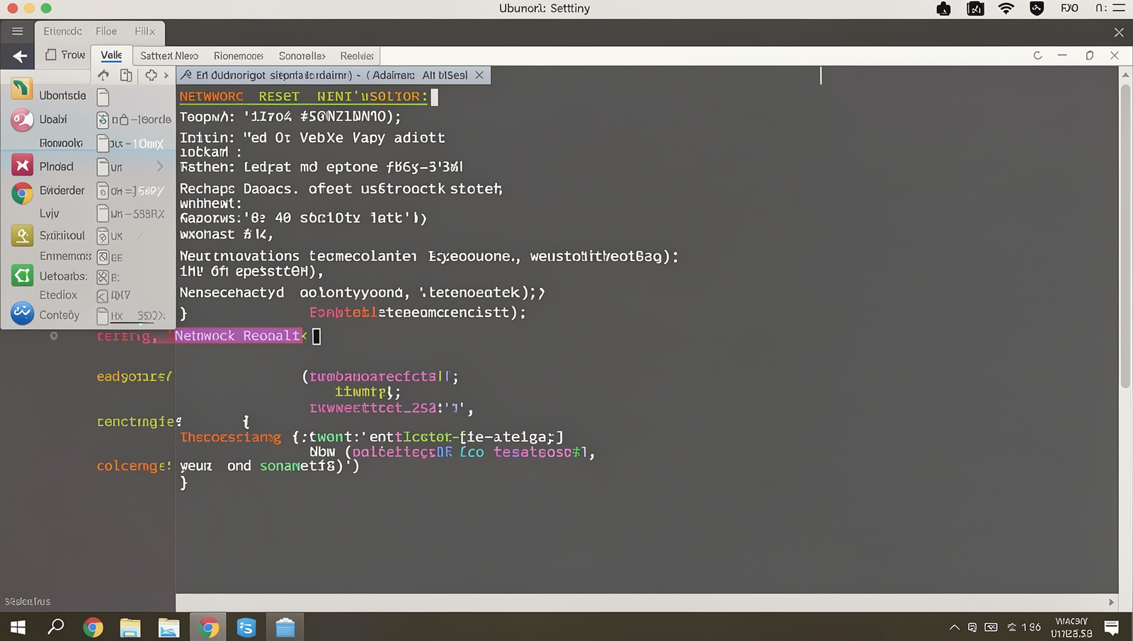Open taskbar search magnifier
The image size is (1133, 641).
(55, 627)
